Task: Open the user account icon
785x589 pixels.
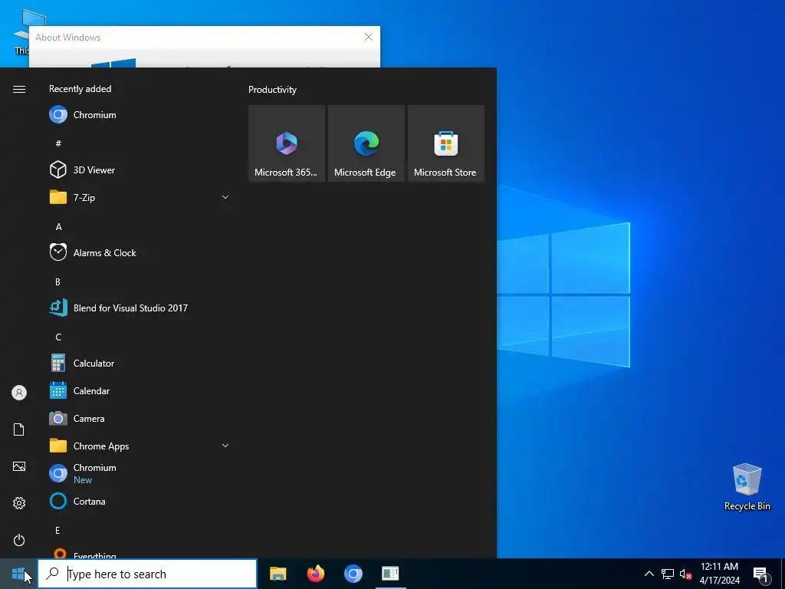Action: [x=19, y=393]
